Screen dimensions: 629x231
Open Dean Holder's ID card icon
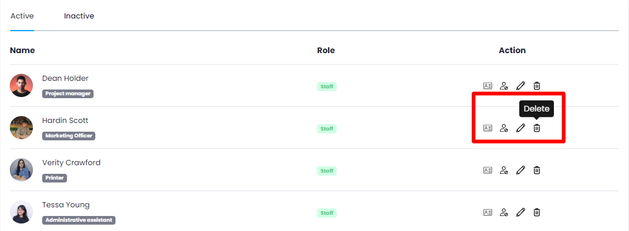(x=487, y=86)
